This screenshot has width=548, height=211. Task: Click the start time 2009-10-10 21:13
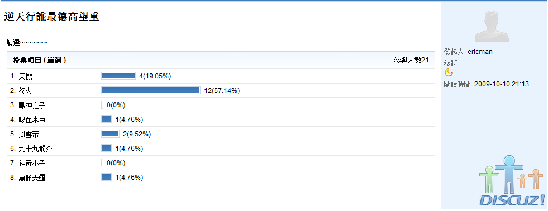tap(502, 84)
